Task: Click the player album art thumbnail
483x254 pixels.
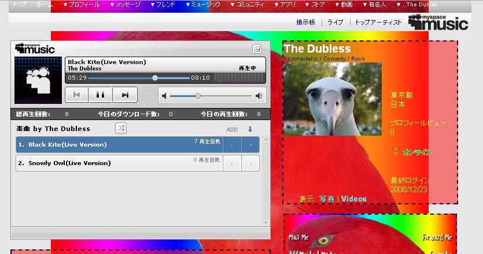Action: (38, 80)
